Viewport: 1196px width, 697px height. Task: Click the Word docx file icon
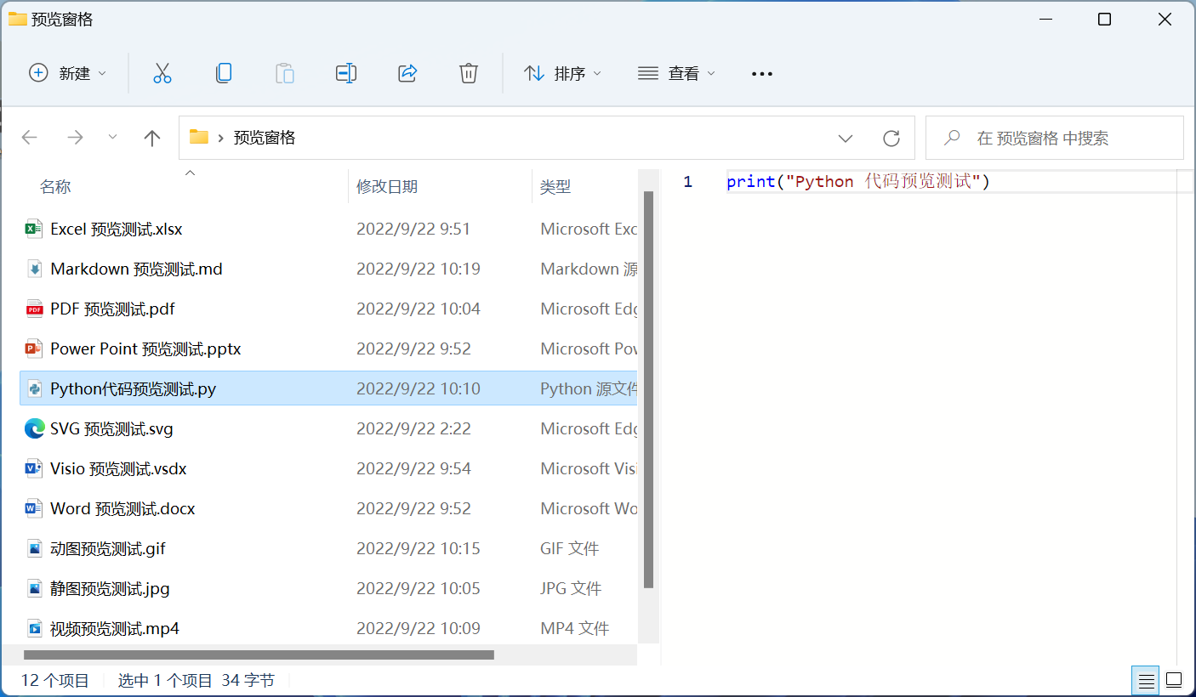34,508
